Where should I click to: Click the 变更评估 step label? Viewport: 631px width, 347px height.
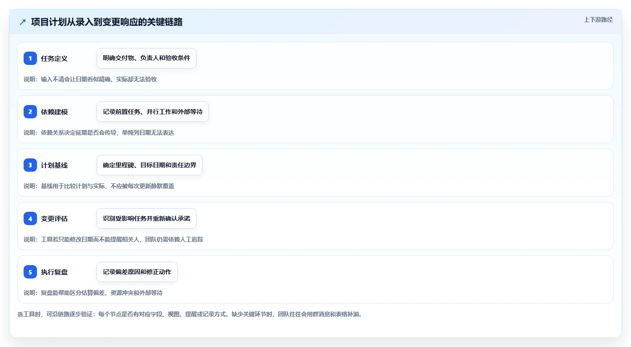click(x=54, y=218)
